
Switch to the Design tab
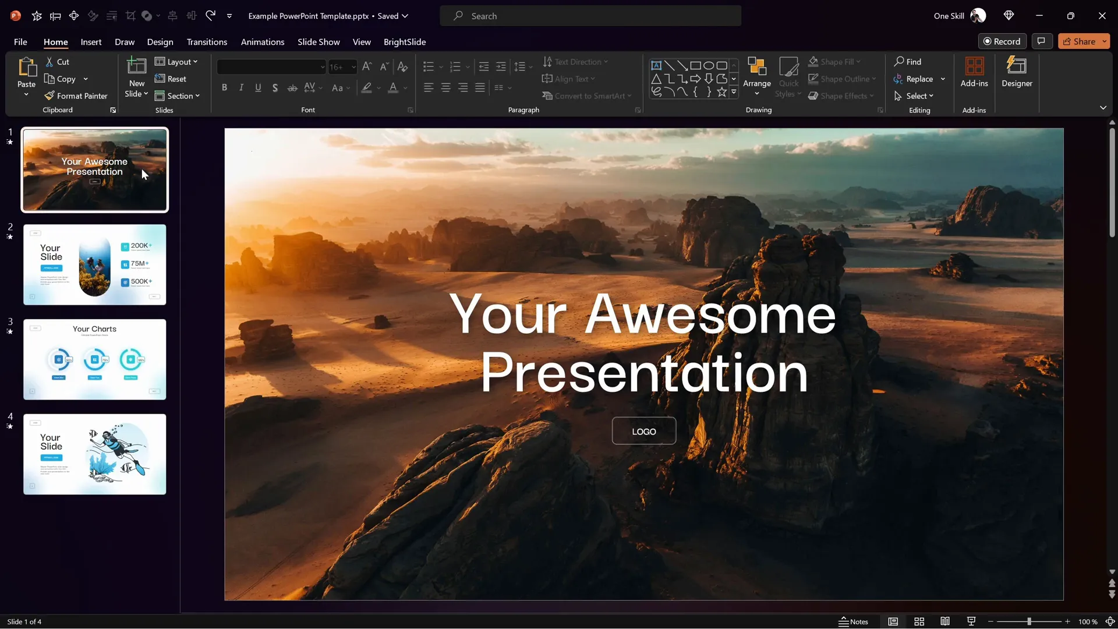pos(160,42)
